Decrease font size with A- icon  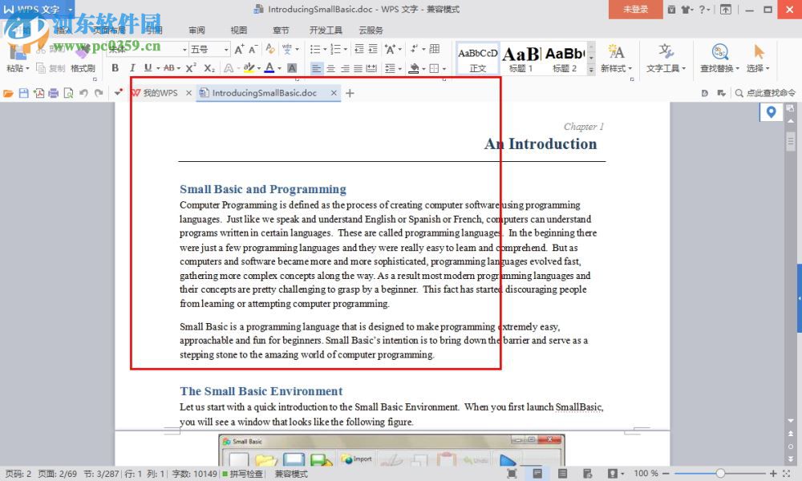tap(253, 49)
